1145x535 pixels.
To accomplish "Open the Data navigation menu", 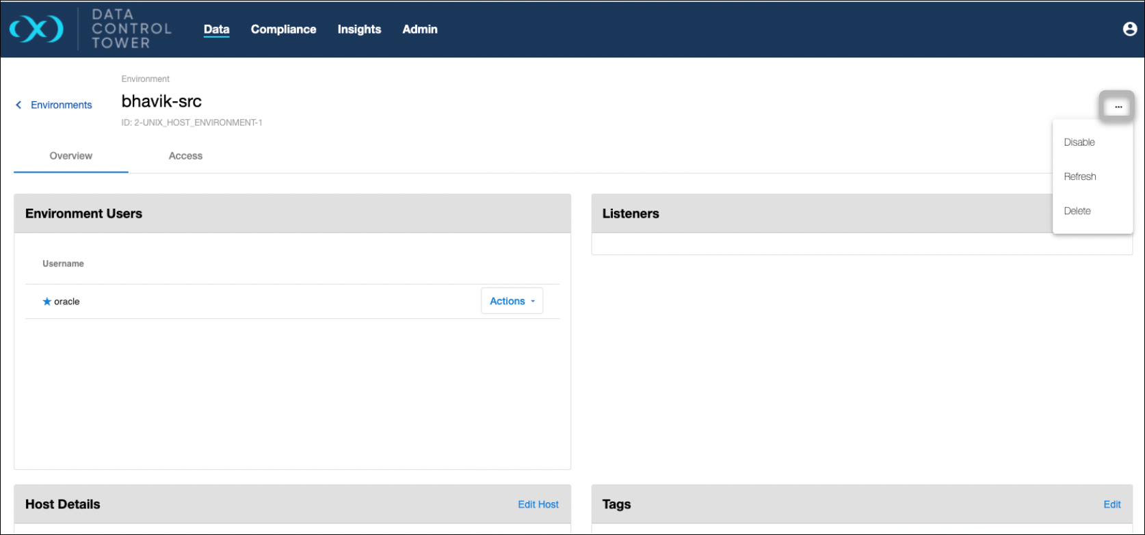I will pos(216,29).
